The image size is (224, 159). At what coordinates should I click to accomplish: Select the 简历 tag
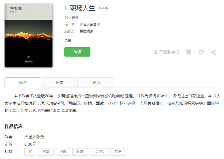[x=118, y=152]
